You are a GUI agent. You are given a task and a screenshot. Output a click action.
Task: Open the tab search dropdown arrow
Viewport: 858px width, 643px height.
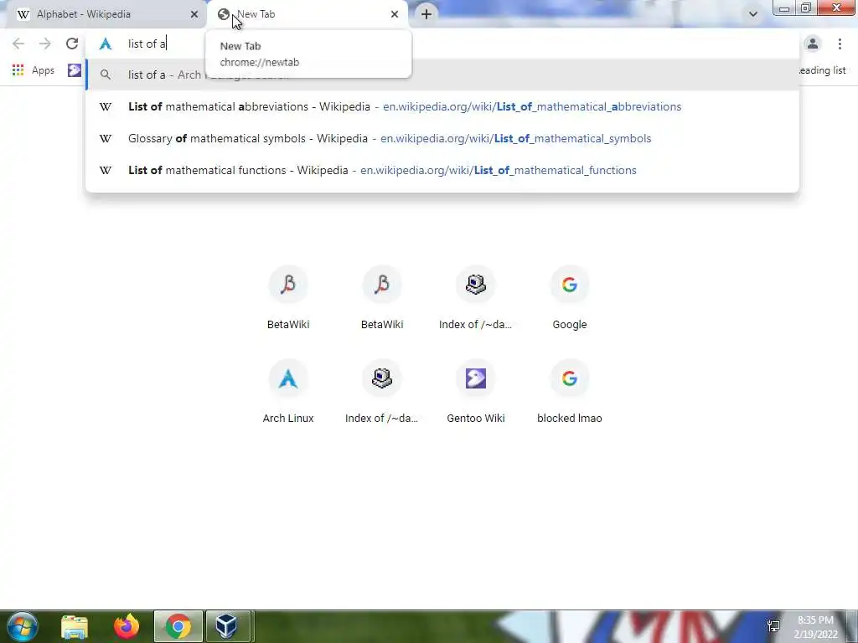tap(753, 14)
